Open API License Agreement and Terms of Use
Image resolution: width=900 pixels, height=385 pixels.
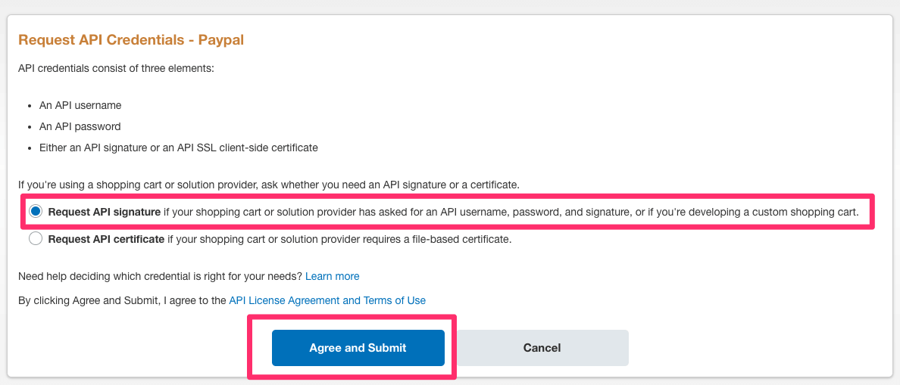tap(327, 300)
